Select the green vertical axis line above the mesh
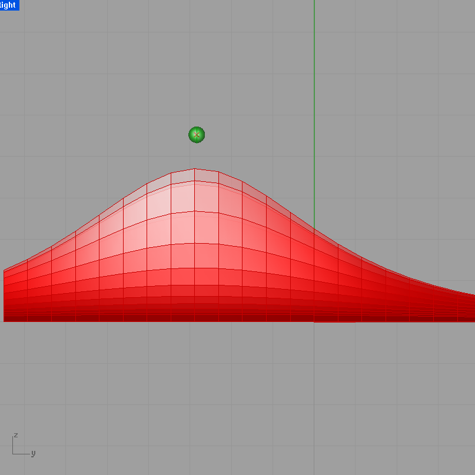Viewport: 475px width, 475px height. pos(314,88)
